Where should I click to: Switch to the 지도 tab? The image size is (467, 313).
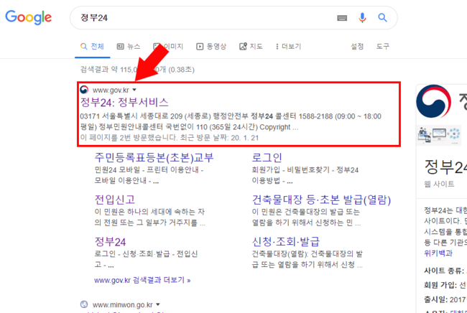(x=251, y=47)
